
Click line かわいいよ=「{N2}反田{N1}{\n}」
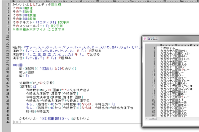(54, 118)
